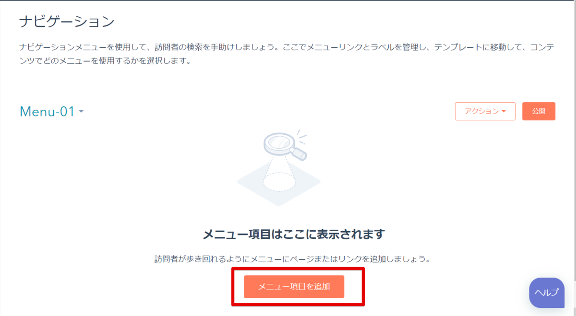
Task: Click the dashed circle spotlight under magnifier
Action: pos(279,181)
